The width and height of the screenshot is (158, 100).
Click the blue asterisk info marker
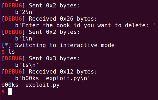(6, 44)
